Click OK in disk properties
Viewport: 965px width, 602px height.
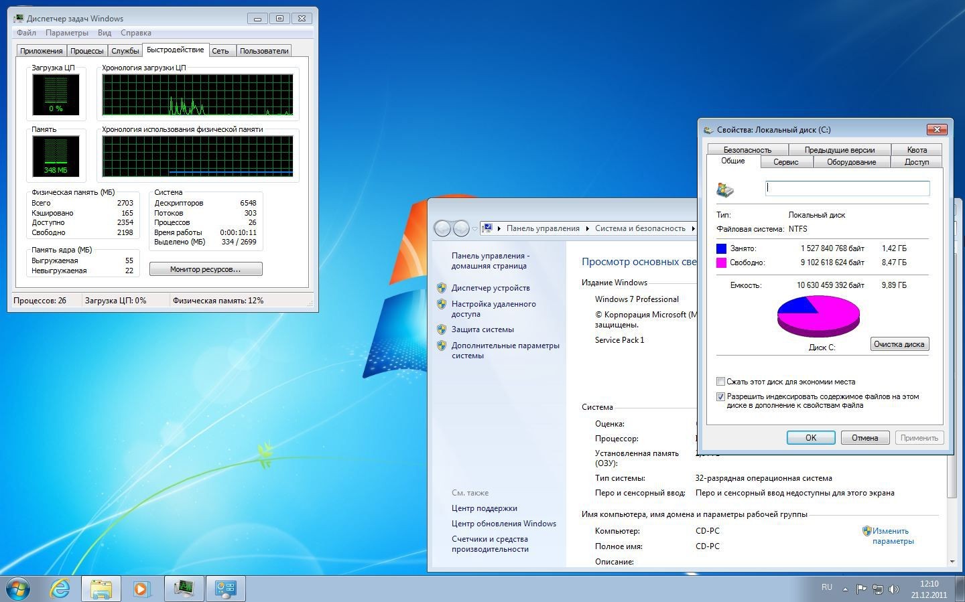(x=811, y=438)
